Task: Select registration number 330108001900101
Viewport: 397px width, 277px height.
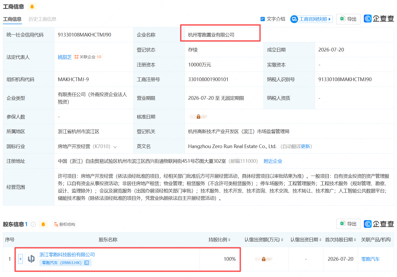Action: [x=208, y=79]
